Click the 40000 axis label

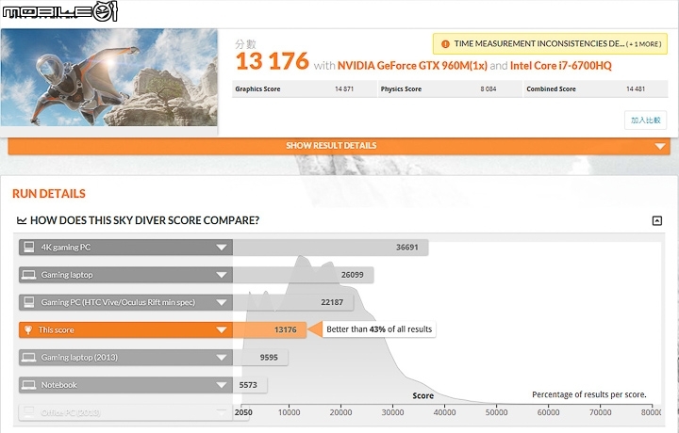[x=444, y=412]
